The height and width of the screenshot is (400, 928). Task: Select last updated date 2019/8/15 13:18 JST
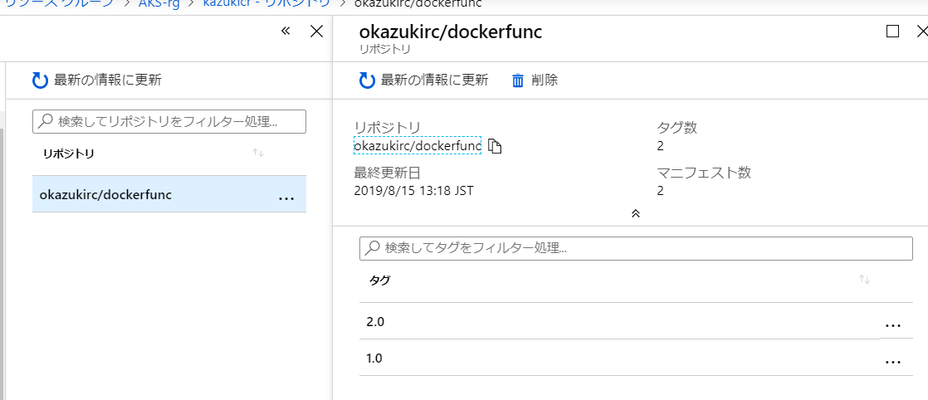(413, 191)
